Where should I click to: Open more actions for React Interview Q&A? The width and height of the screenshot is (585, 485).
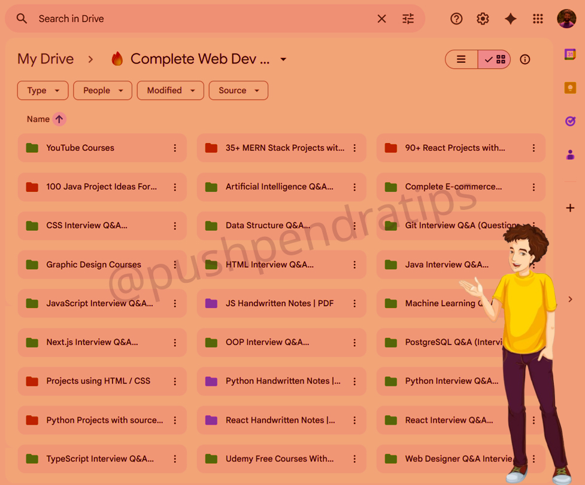click(x=534, y=420)
